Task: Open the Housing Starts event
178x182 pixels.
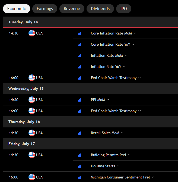Action: [x=103, y=166]
